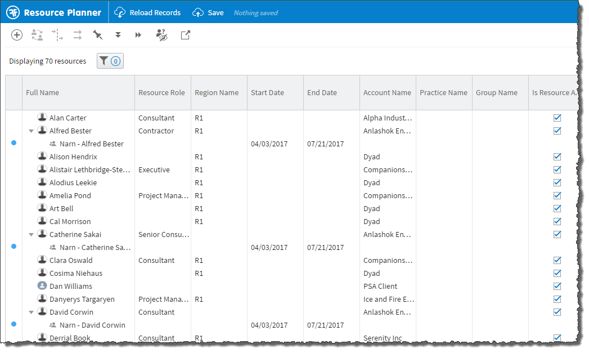Click the add (plus) icon in toolbar
Image resolution: width=589 pixels, height=353 pixels.
[x=17, y=35]
